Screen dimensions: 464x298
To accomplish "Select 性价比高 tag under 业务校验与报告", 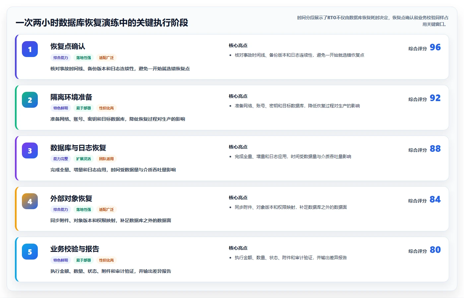I will pyautogui.click(x=106, y=260).
